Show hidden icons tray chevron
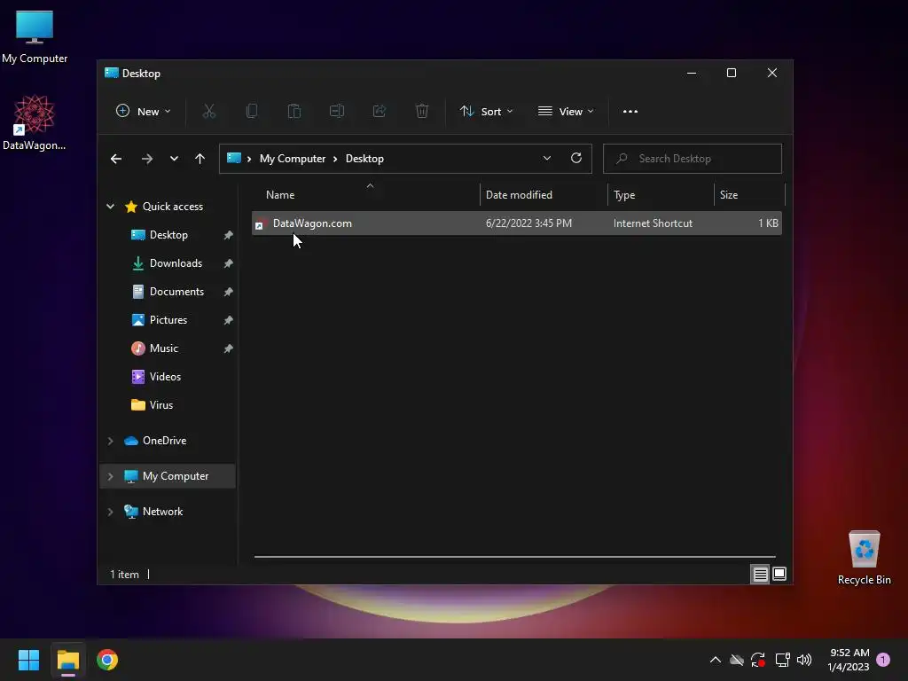 [716, 660]
